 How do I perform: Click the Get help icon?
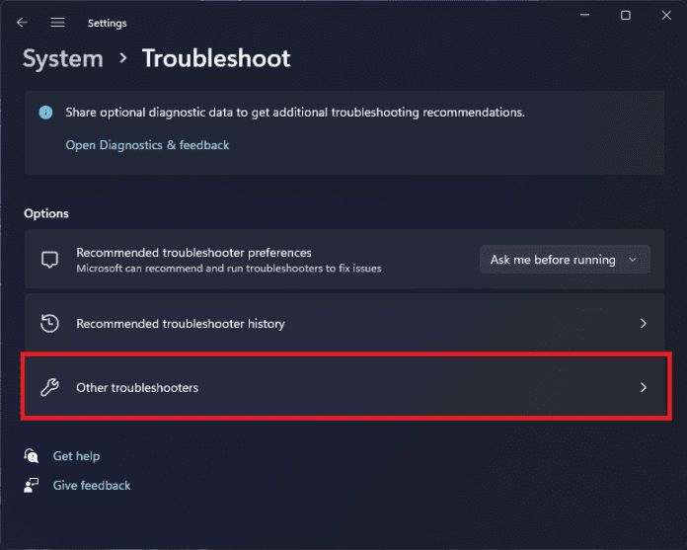(x=33, y=456)
